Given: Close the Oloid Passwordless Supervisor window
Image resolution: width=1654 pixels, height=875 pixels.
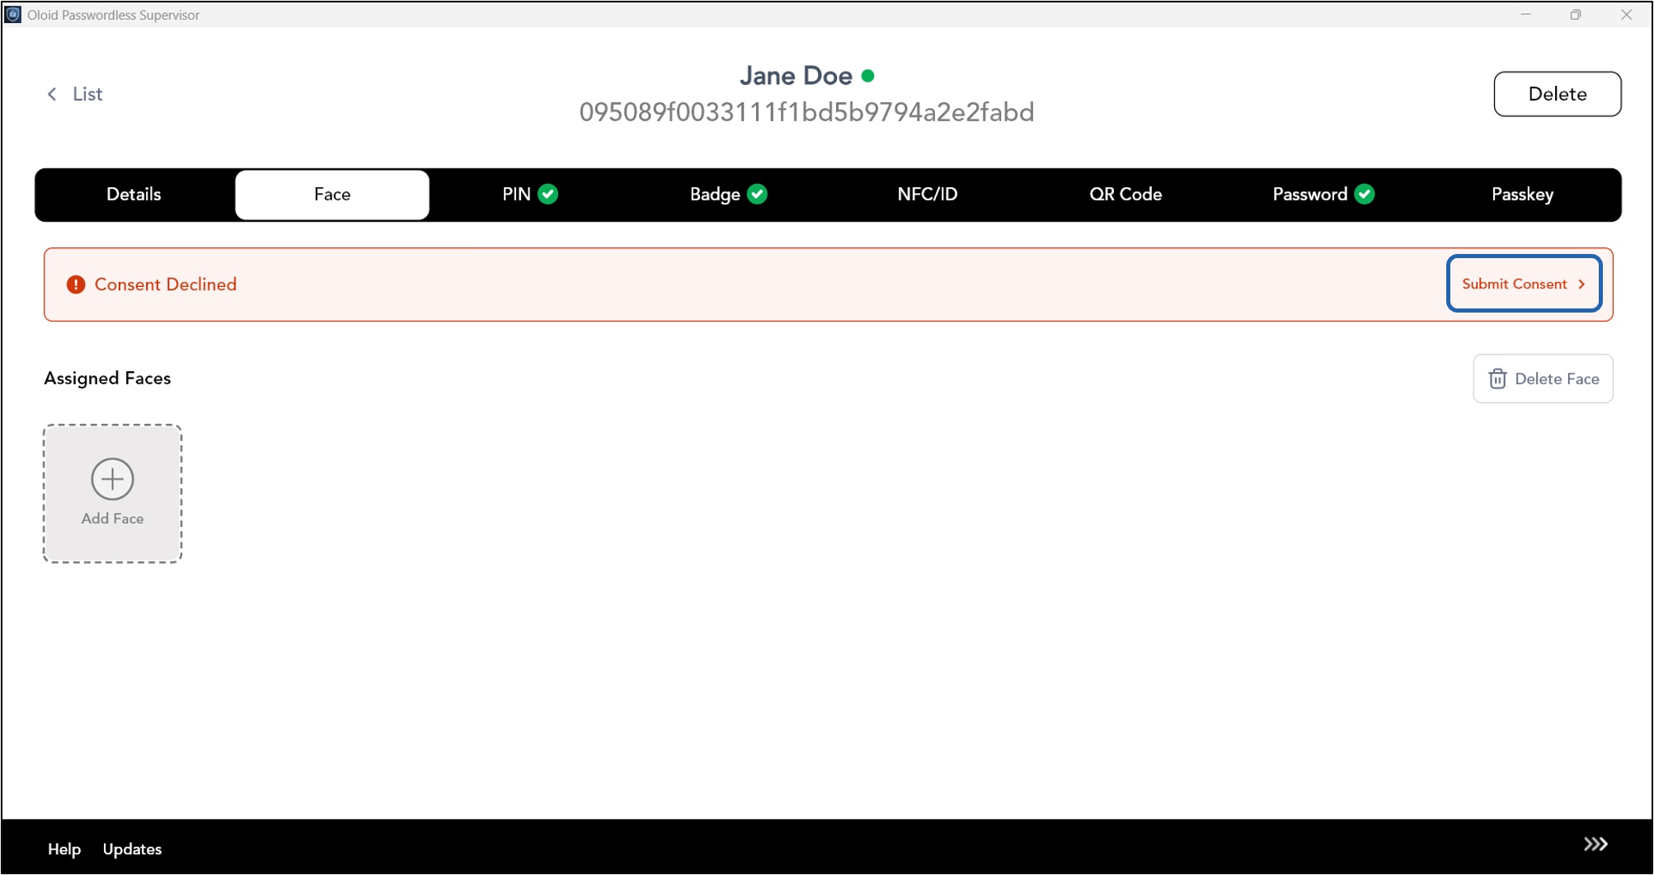Looking at the screenshot, I should point(1626,15).
